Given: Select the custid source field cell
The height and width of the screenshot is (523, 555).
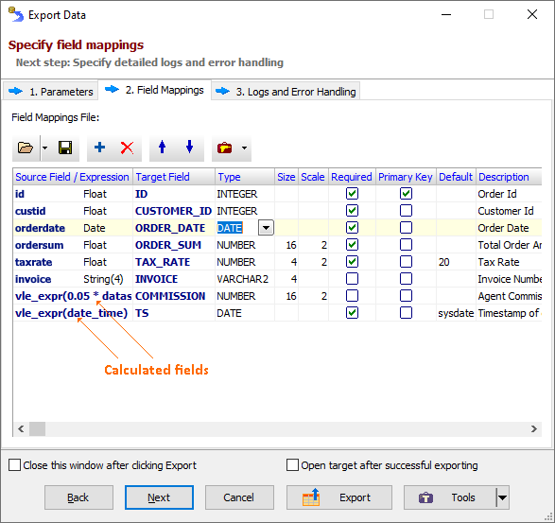Looking at the screenshot, I should pyautogui.click(x=73, y=211).
